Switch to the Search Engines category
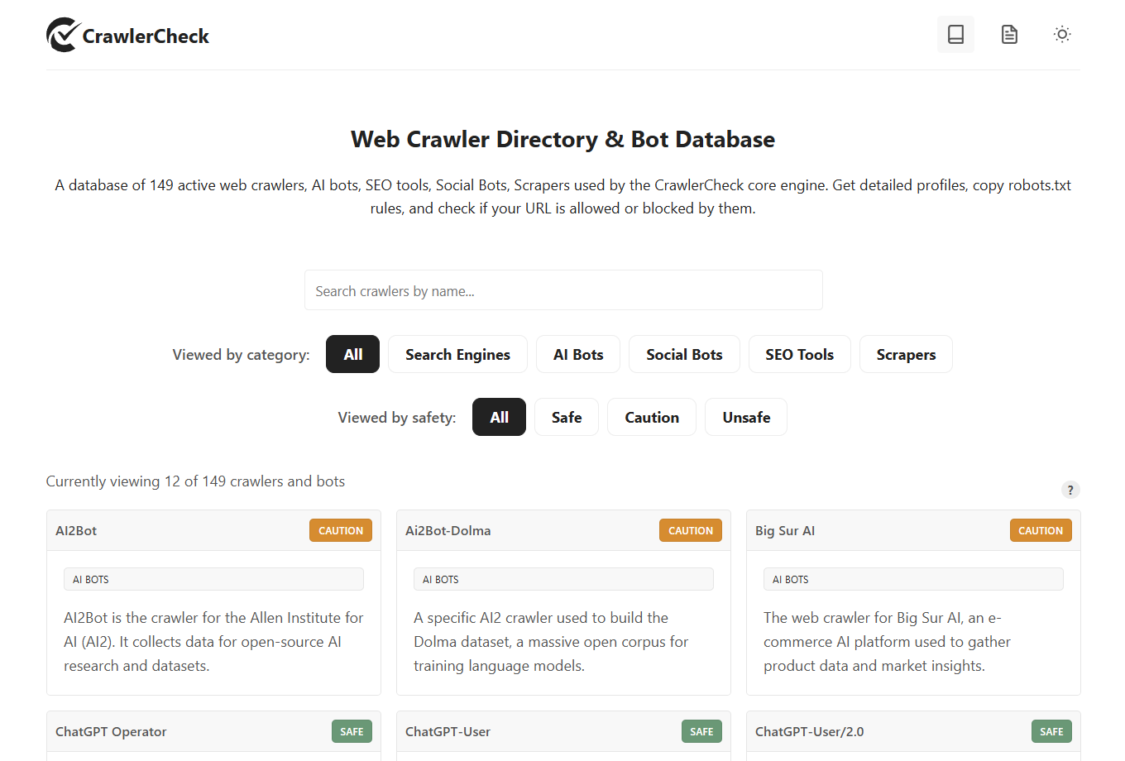Viewport: 1125px width, 761px height. click(457, 354)
